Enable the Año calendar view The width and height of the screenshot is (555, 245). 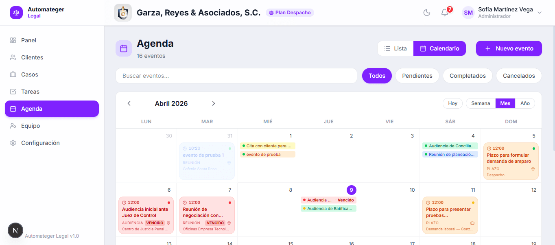tap(525, 103)
